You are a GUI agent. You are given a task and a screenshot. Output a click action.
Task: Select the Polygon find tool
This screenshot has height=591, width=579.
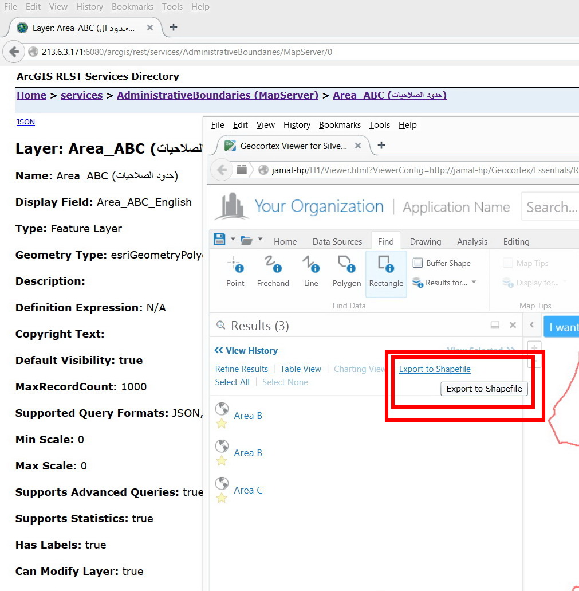pos(346,272)
